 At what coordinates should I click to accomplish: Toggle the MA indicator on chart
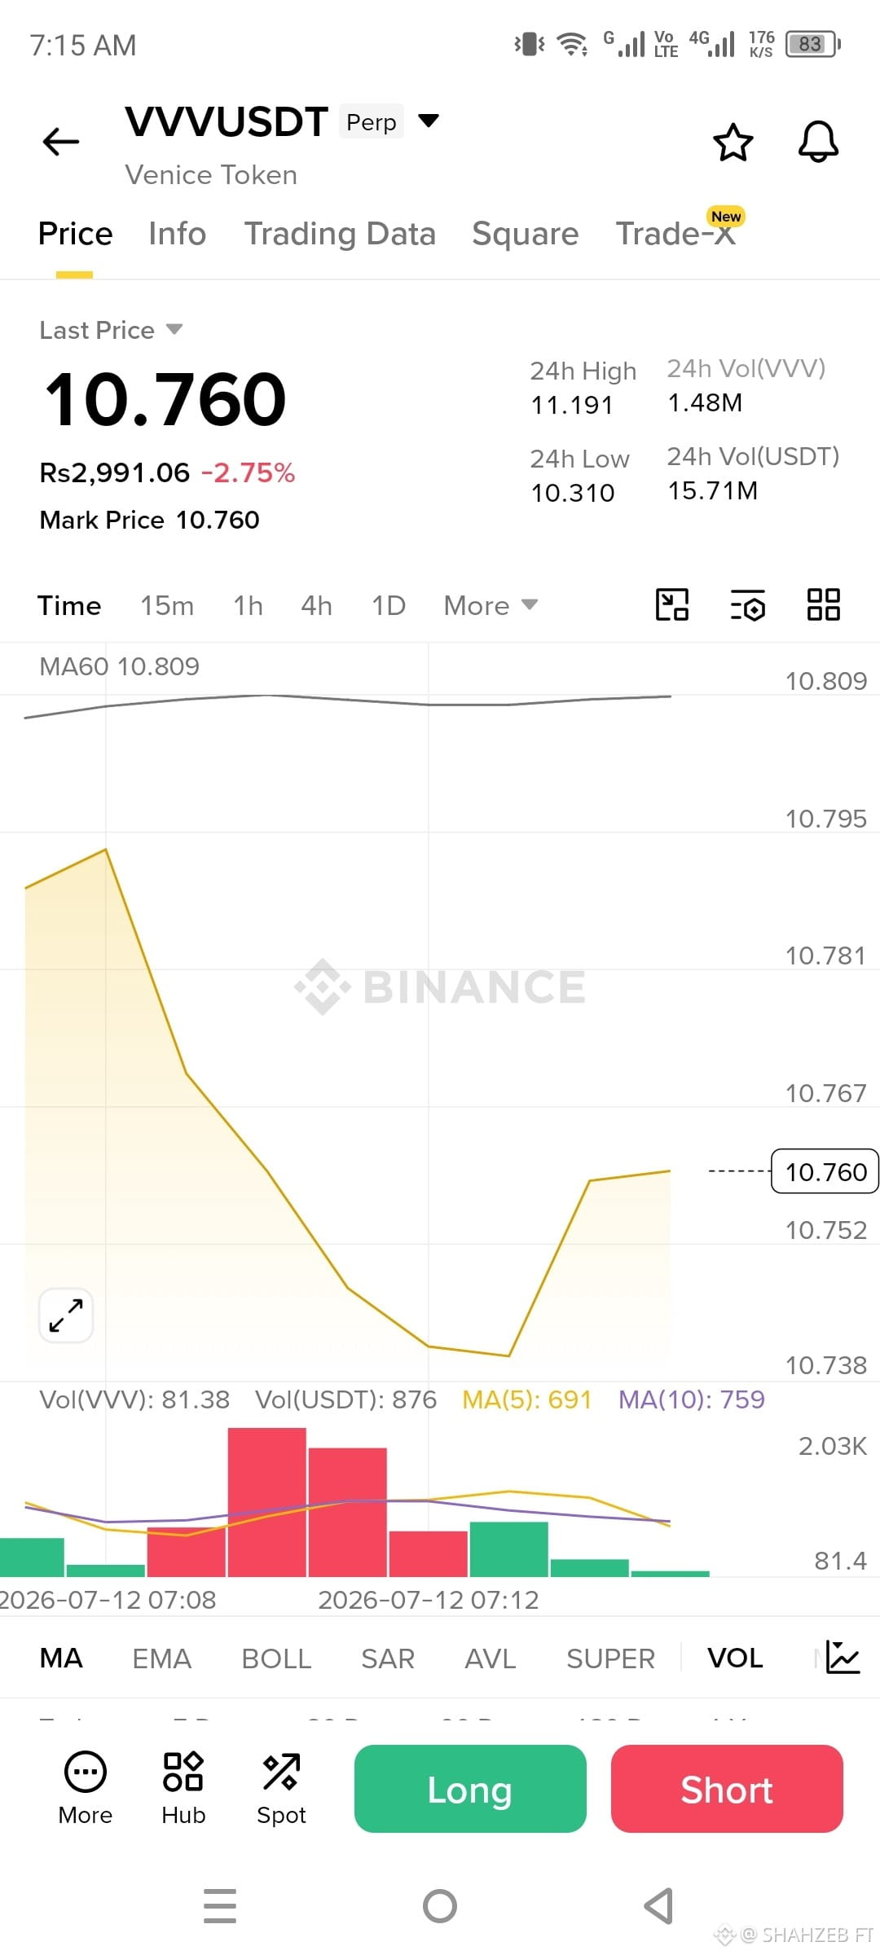61,1658
